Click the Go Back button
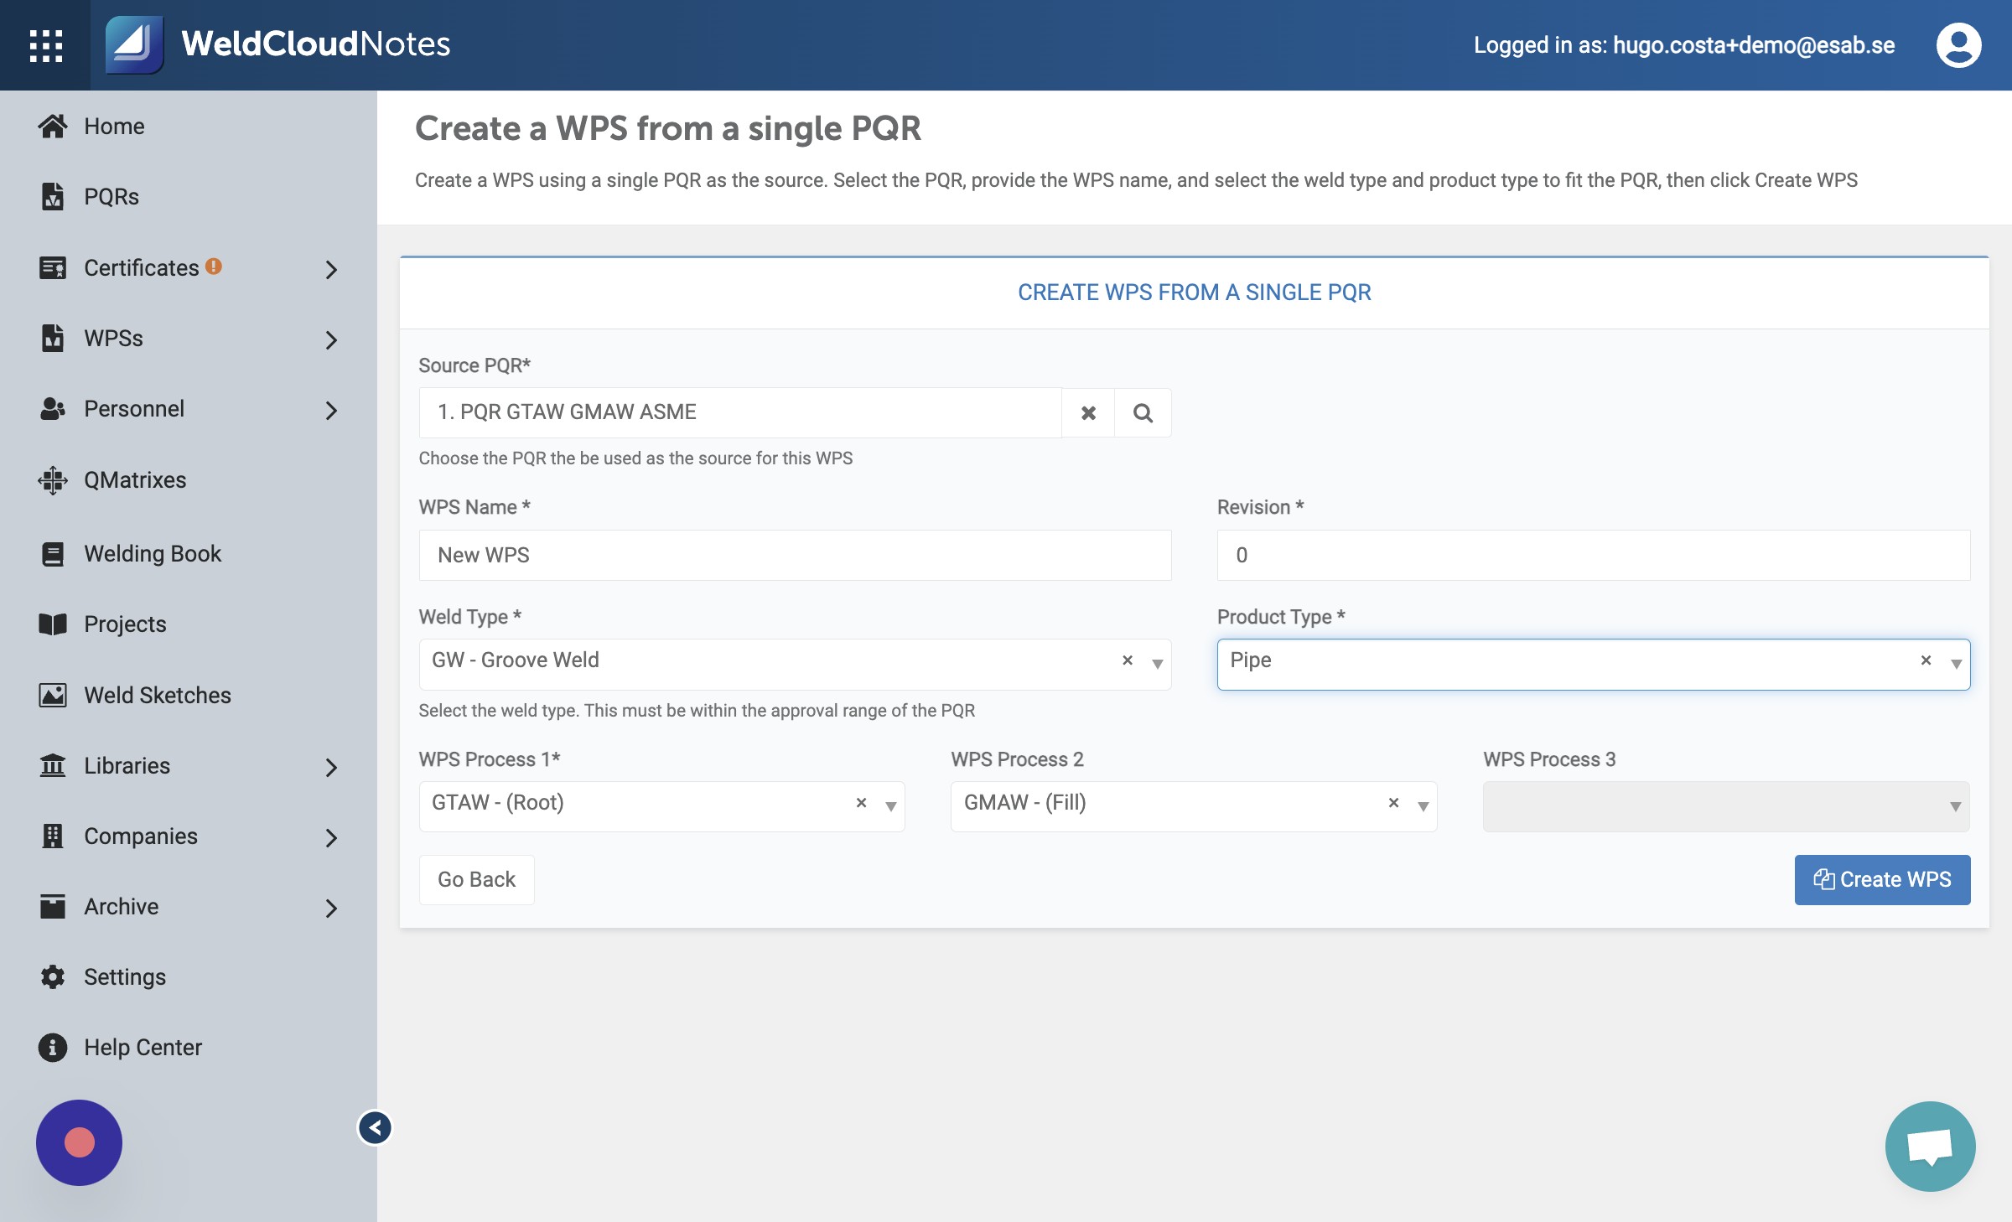2012x1222 pixels. (x=476, y=879)
